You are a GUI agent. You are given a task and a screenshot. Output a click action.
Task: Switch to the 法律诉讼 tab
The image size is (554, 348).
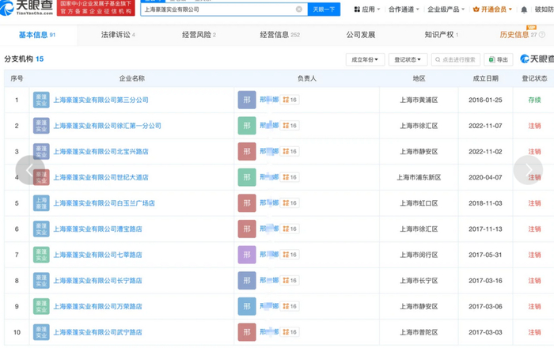tap(117, 35)
